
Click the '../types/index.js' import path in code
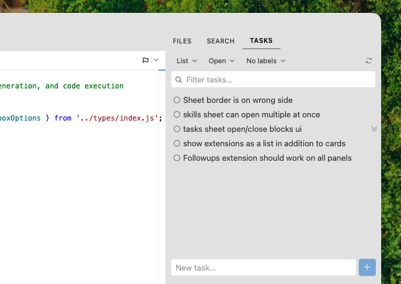pyautogui.click(x=117, y=118)
